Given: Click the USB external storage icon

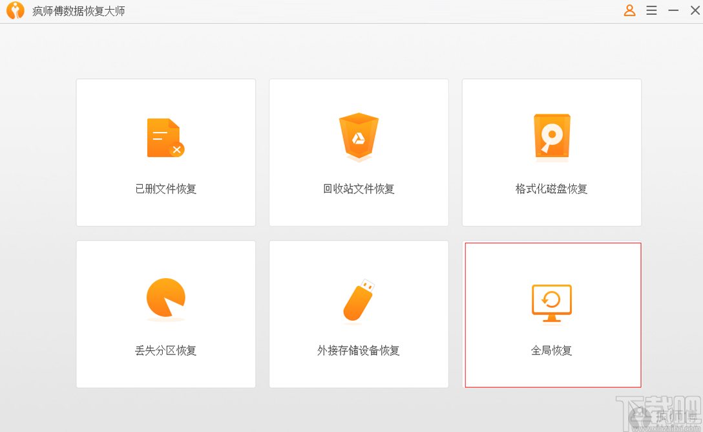Looking at the screenshot, I should pos(359,301).
